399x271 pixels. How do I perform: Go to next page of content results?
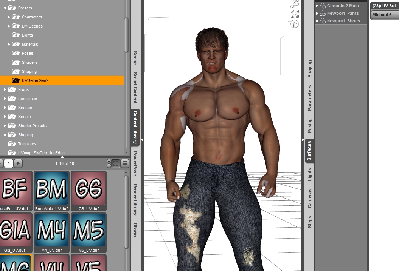(18, 163)
